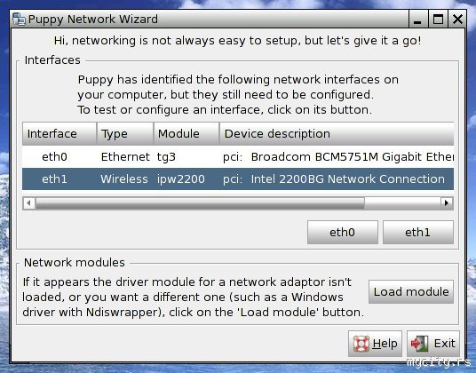Screen dimensions: 476x373
Task: Open the Help button
Action: point(376,344)
